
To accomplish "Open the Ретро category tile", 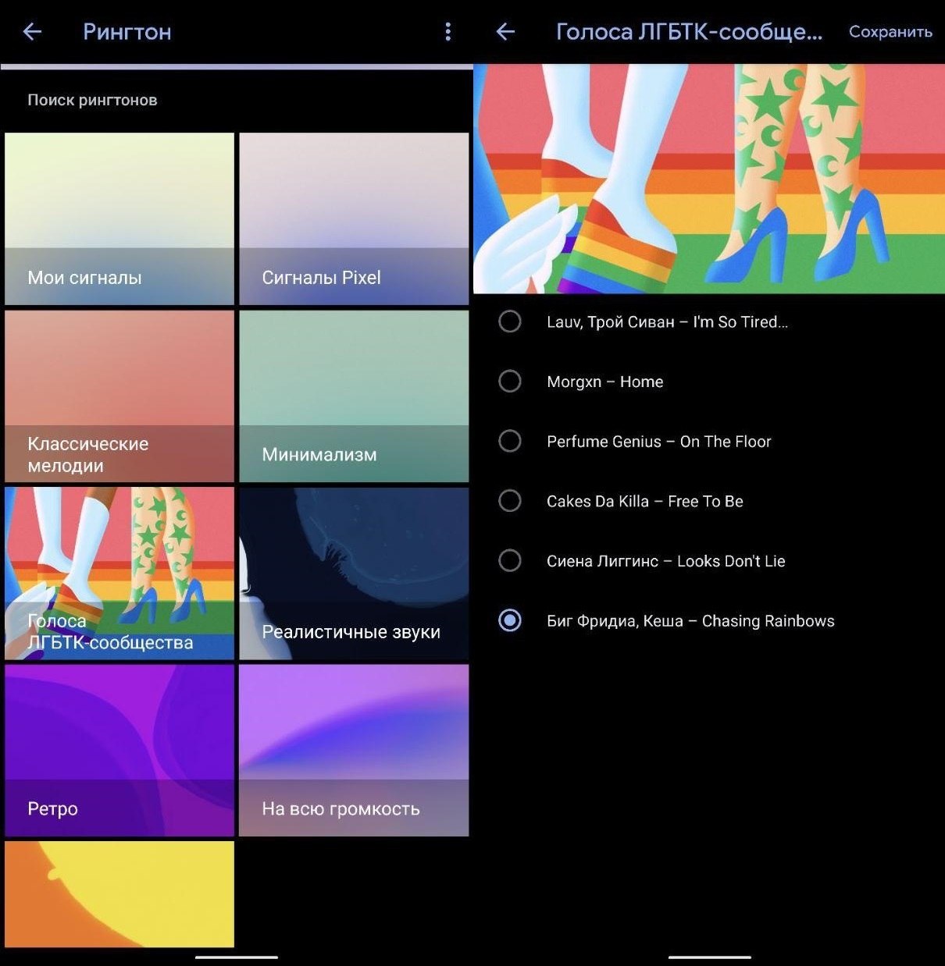I will pos(119,750).
